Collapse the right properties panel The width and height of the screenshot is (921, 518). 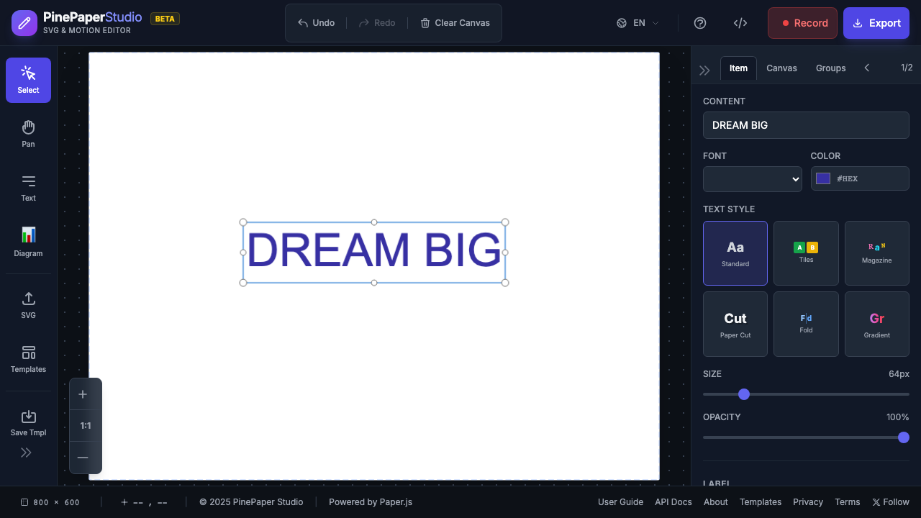click(704, 70)
